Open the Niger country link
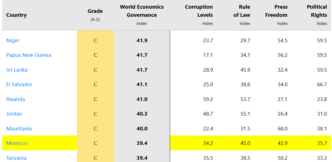332x162 pixels. (x=13, y=41)
